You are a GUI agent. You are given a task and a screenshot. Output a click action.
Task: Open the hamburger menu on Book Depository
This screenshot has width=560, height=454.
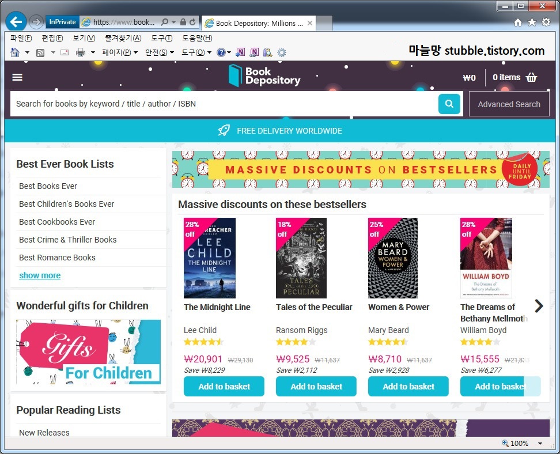tap(17, 77)
